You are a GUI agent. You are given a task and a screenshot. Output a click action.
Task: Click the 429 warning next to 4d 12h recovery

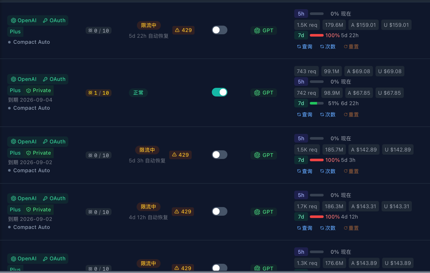point(183,212)
